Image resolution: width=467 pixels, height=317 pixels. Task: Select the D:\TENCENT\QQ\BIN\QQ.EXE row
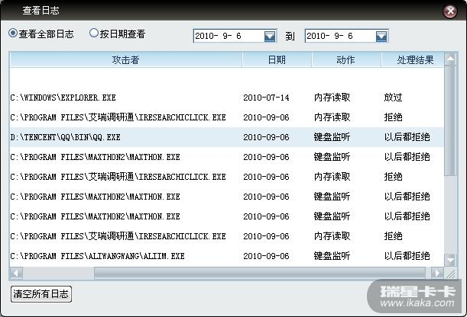[227, 137]
